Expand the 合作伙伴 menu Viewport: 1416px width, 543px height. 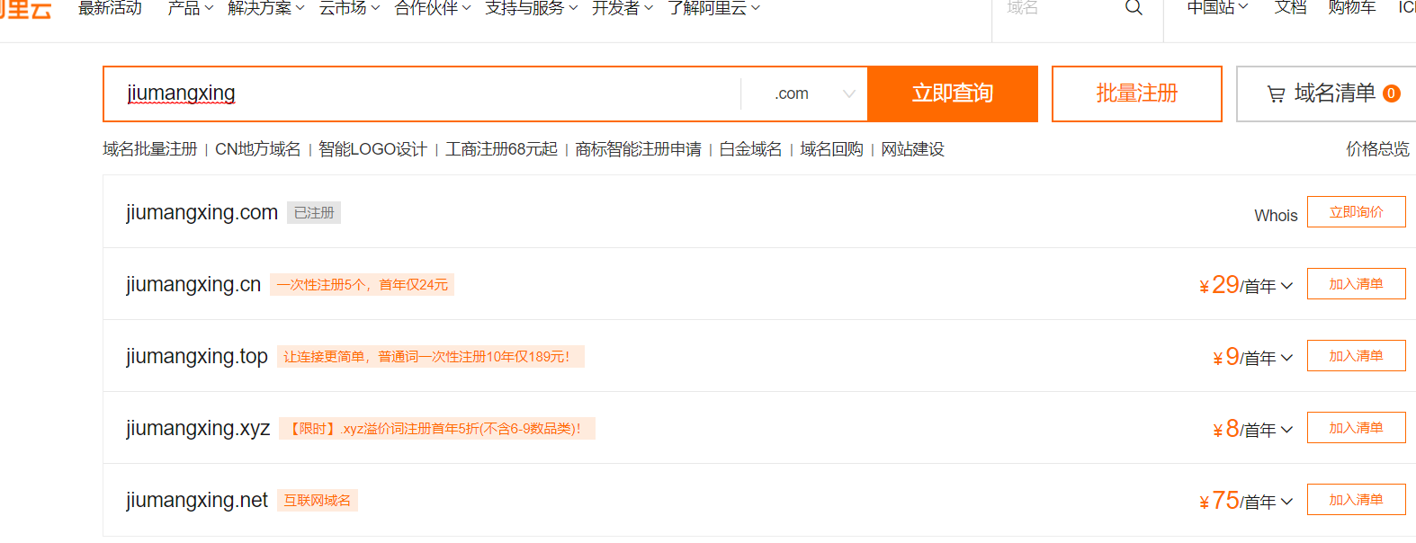[433, 8]
